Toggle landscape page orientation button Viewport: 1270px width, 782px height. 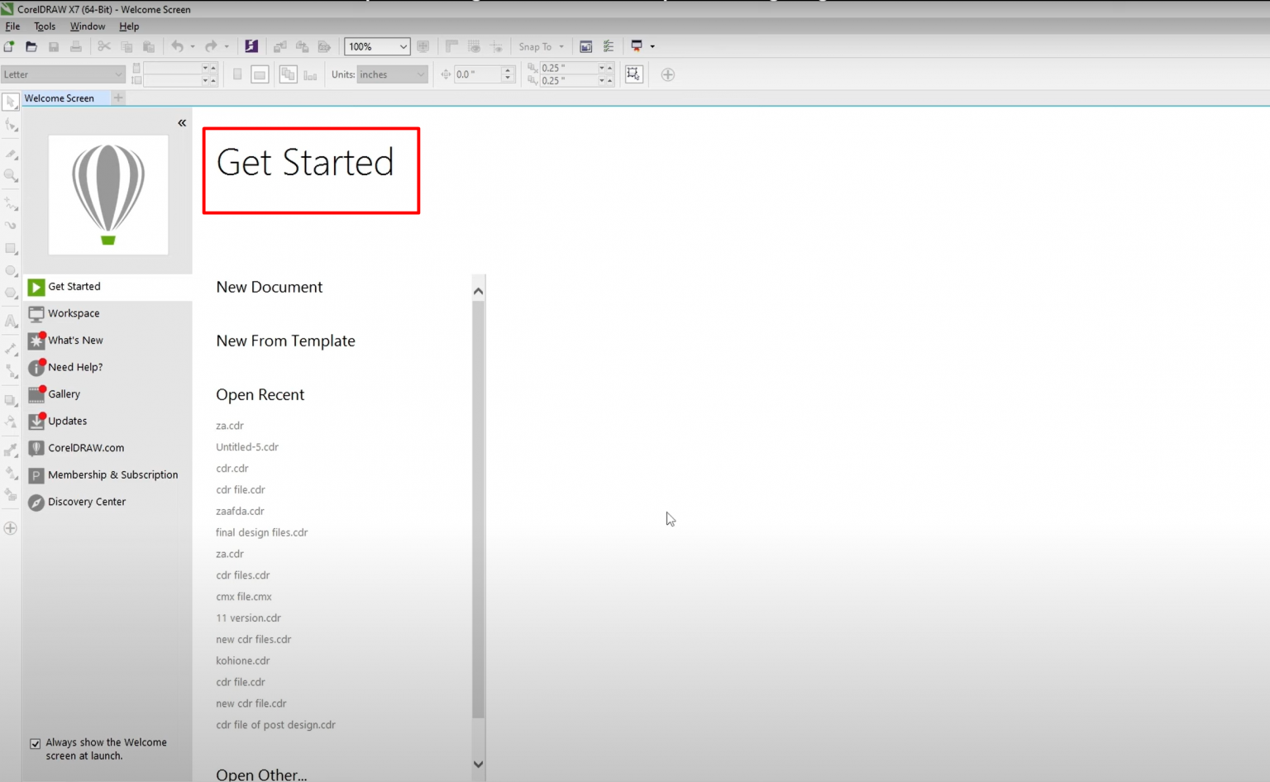pyautogui.click(x=260, y=74)
